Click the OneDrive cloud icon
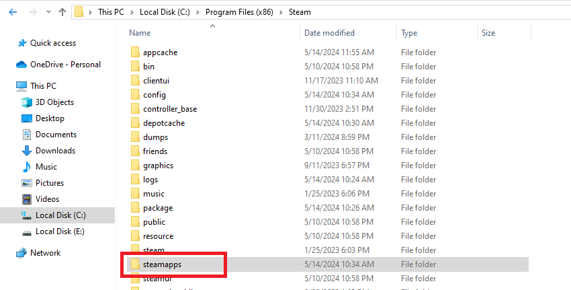The width and height of the screenshot is (571, 290). pyautogui.click(x=21, y=65)
